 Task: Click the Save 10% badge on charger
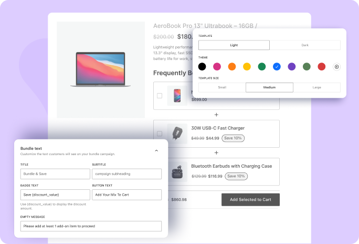tap(233, 138)
